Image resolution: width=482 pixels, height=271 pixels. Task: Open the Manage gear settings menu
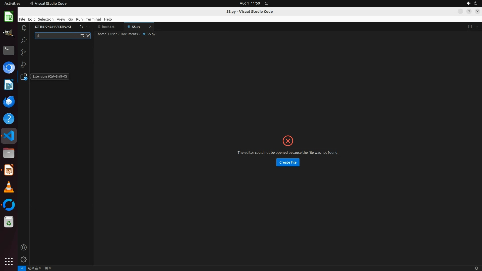[x=24, y=259]
